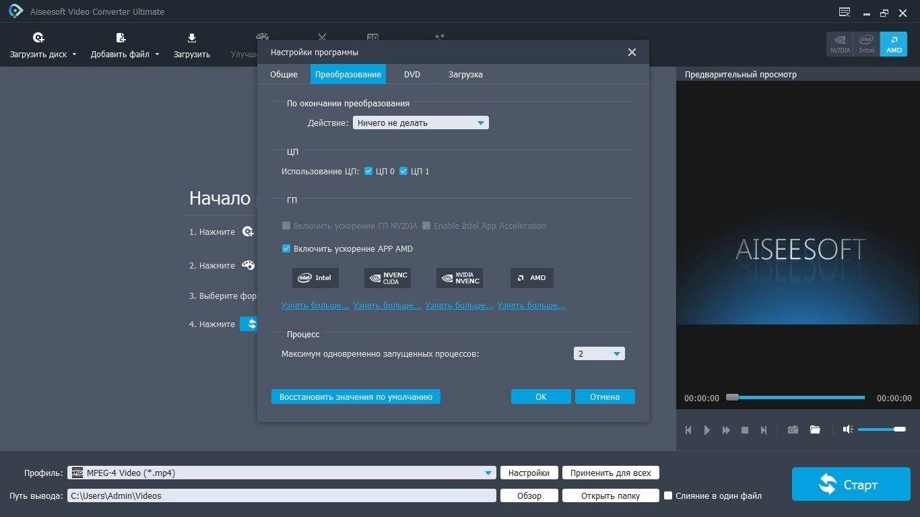Expand the Добавить файл dropdown arrow

157,55
